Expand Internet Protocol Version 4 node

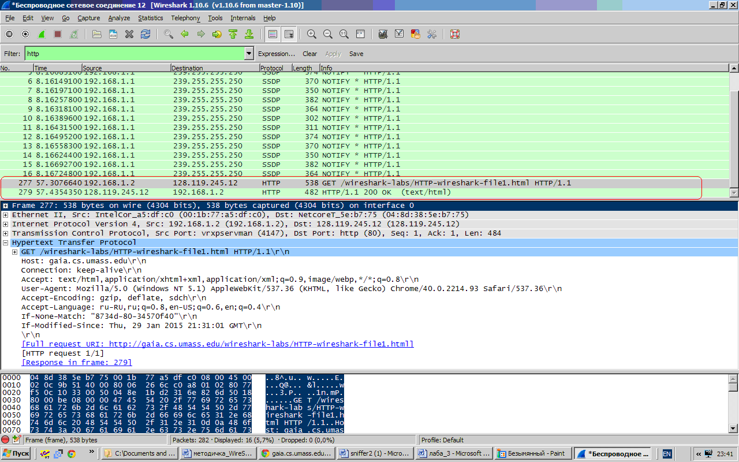point(5,224)
